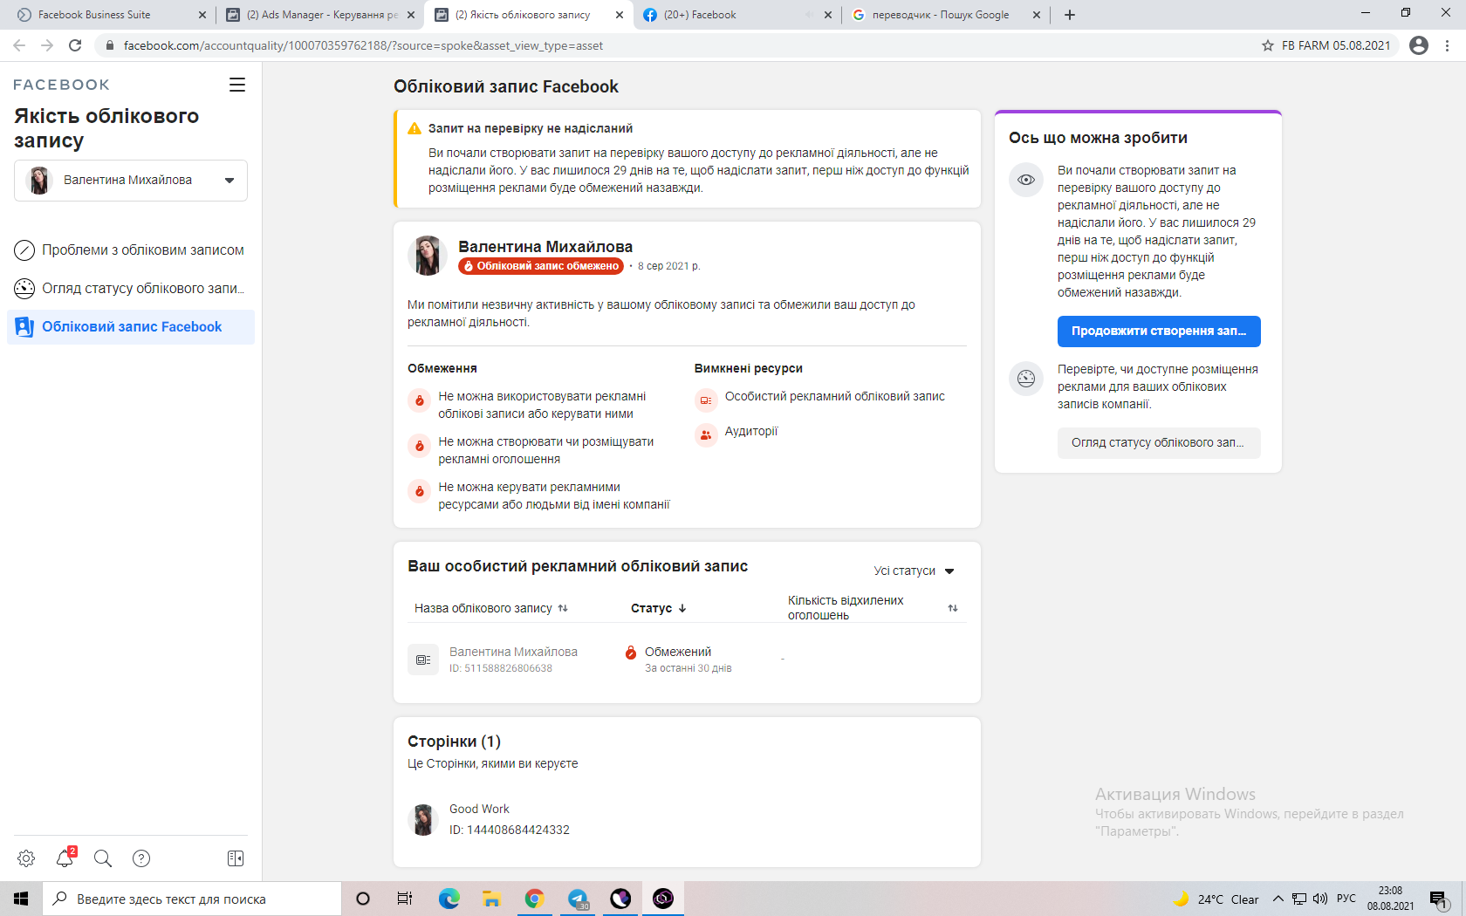Click the sidebar search magnifier icon
The height and width of the screenshot is (916, 1466).
click(103, 858)
